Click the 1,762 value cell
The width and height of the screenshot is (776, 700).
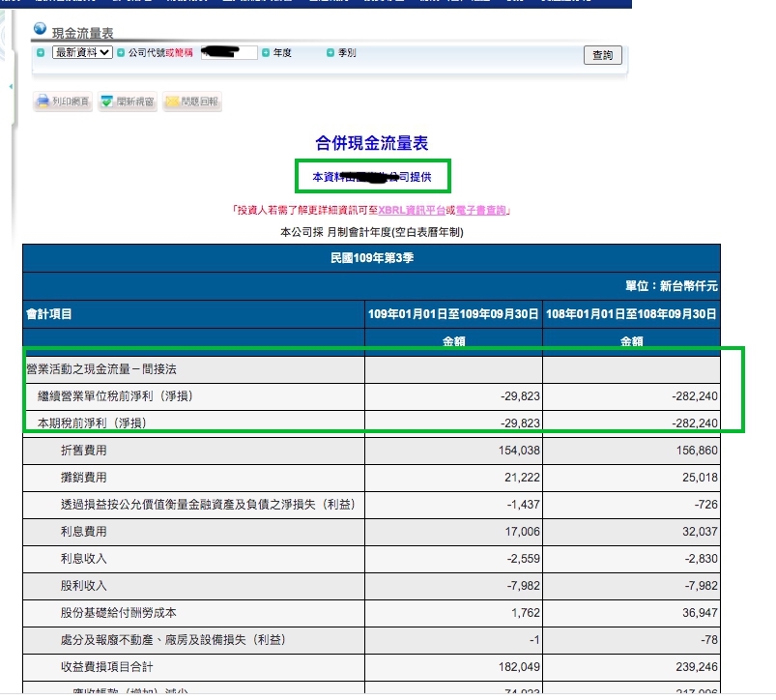tap(453, 613)
